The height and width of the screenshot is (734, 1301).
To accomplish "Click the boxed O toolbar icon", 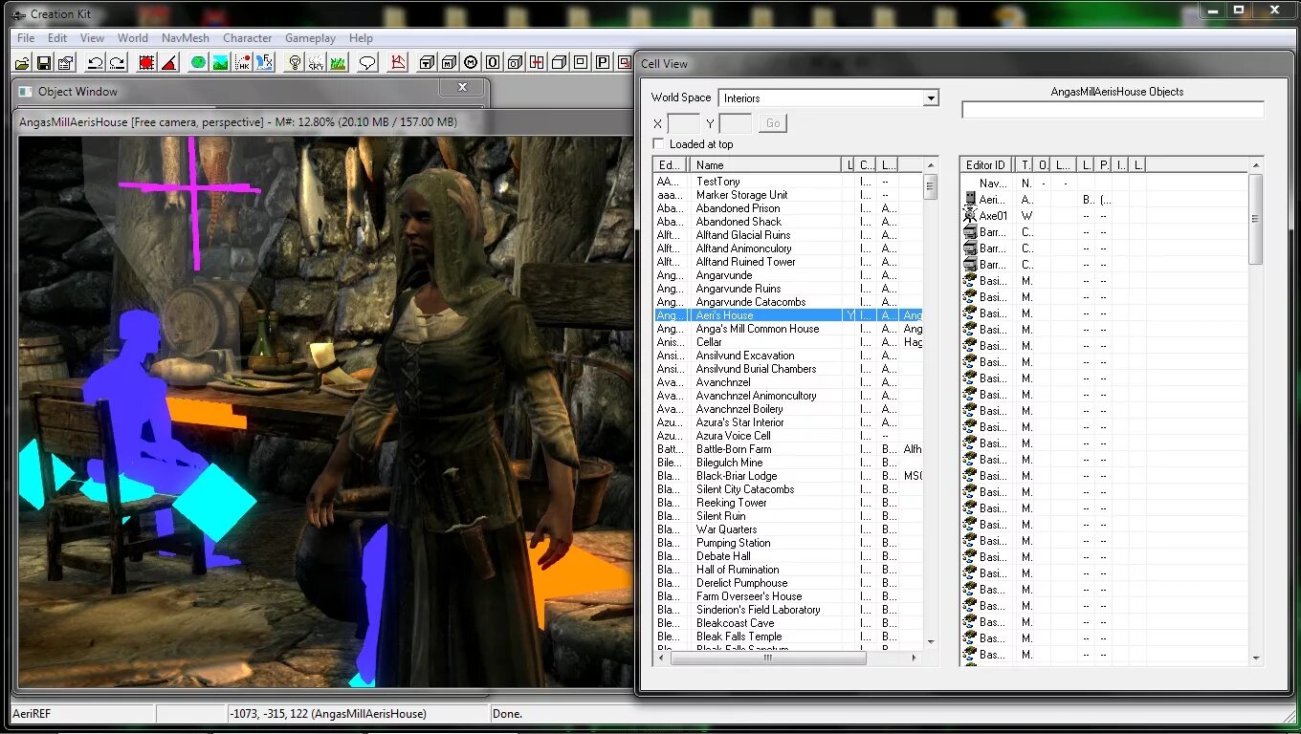I will point(493,63).
